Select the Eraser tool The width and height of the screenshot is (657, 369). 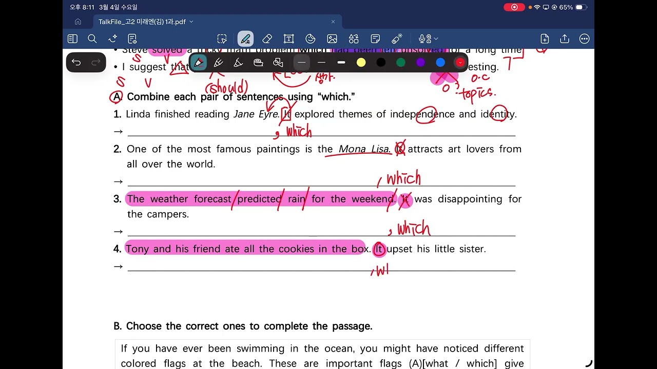click(x=267, y=39)
